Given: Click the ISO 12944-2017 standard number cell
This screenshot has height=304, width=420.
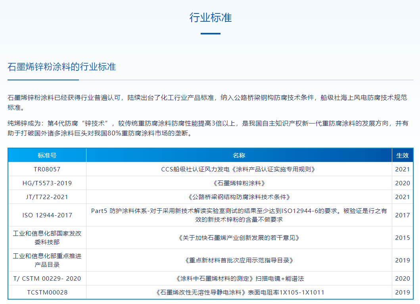Looking at the screenshot, I should pyautogui.click(x=47, y=215).
